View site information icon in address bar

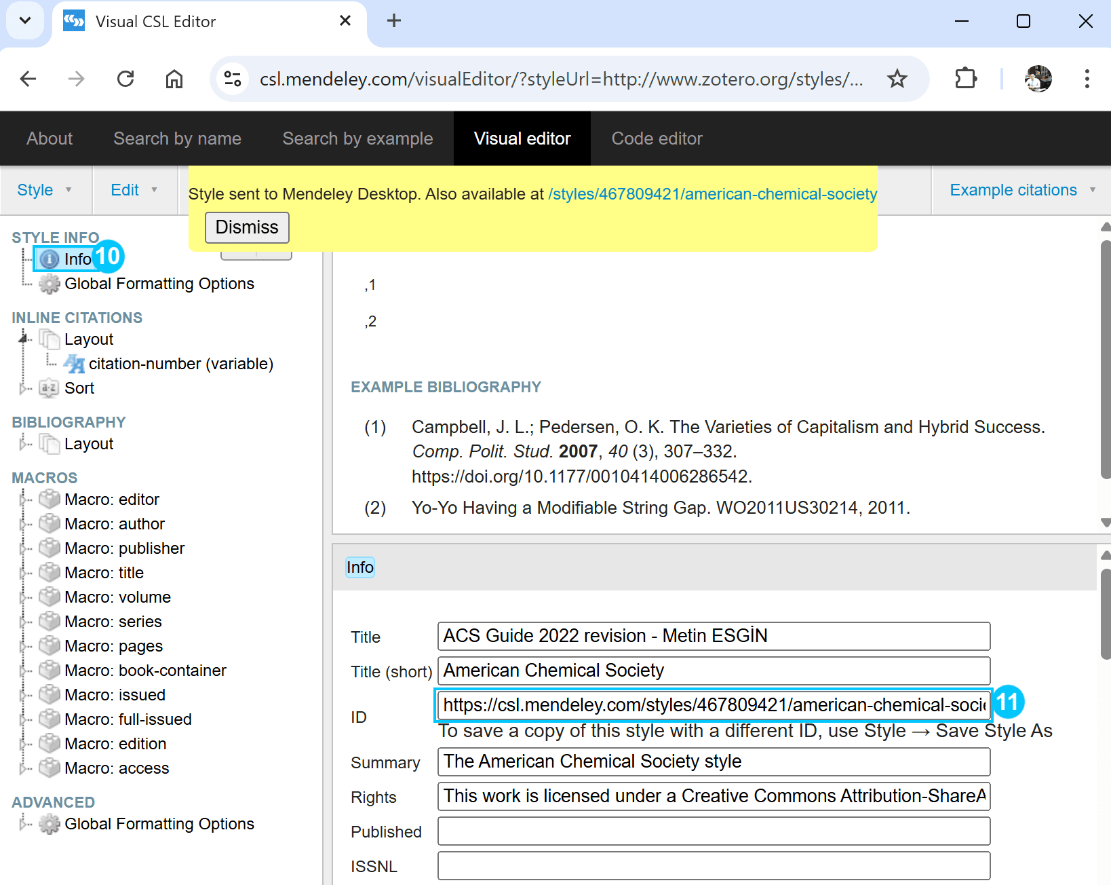coord(233,79)
